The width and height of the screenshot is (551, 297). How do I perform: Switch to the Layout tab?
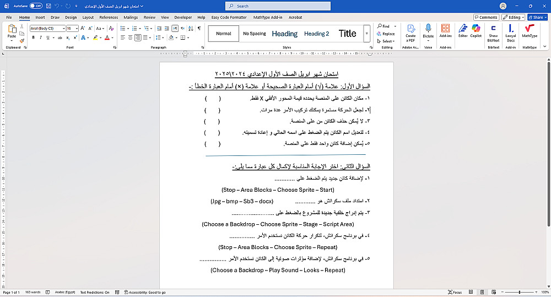(x=88, y=17)
